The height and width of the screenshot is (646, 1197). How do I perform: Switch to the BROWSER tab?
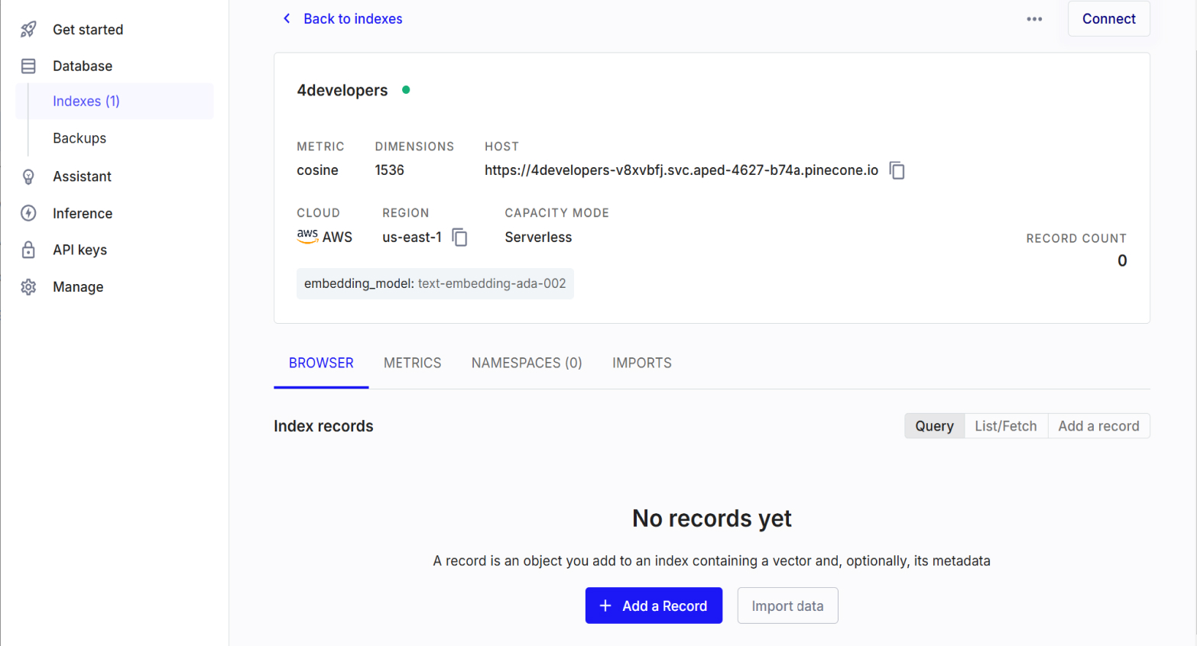pos(321,363)
